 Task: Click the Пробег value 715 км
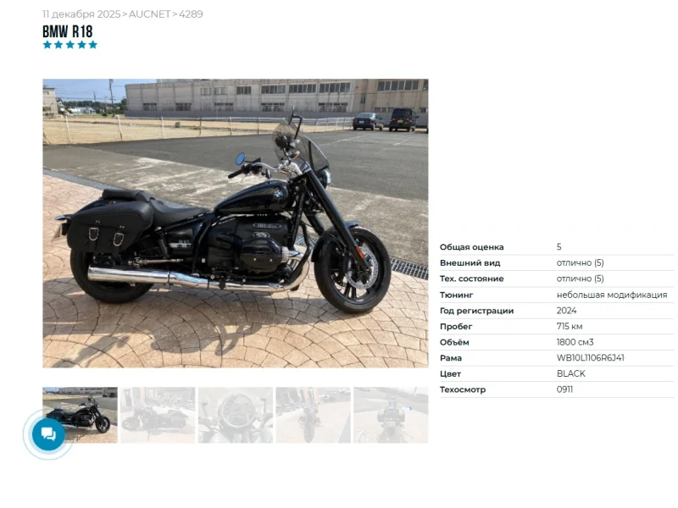(x=570, y=326)
